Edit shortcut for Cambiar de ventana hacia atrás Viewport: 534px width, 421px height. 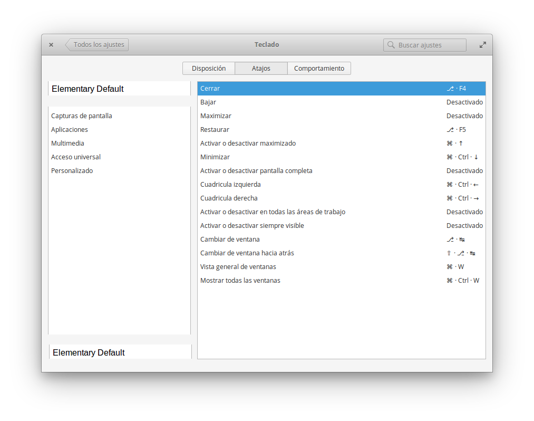461,253
